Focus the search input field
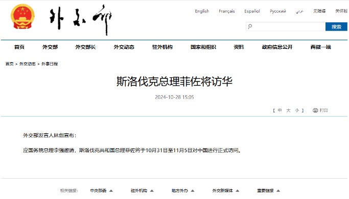Image resolution: width=349 pixels, height=199 pixels. [x=286, y=26]
